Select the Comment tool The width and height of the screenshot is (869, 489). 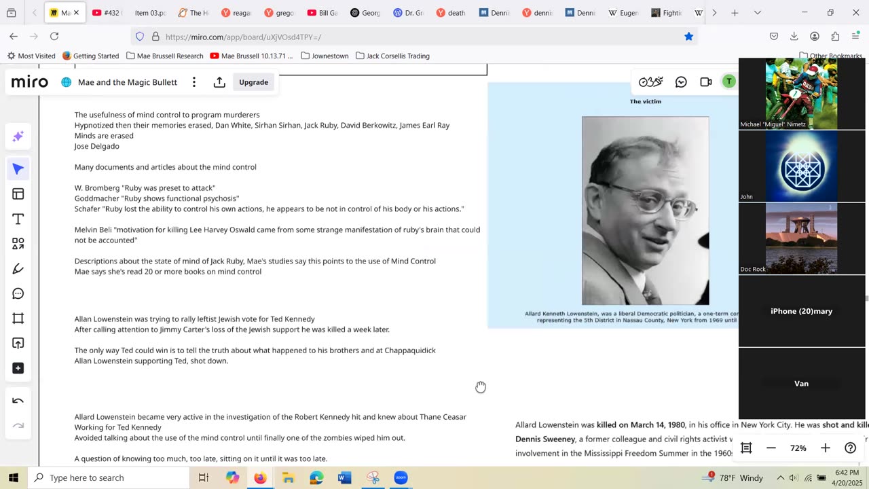pos(18,293)
